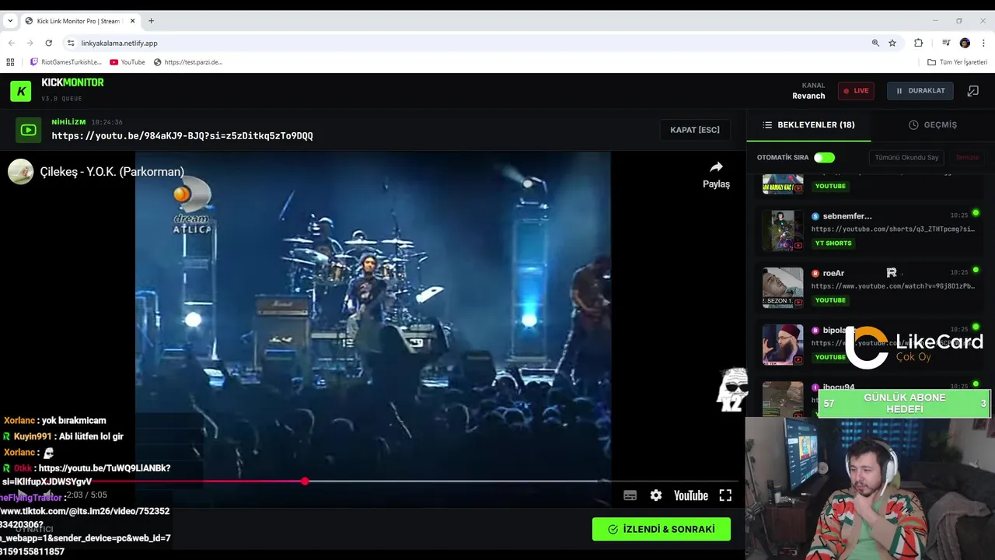
Task: View site information icon in address bar
Action: tap(71, 43)
